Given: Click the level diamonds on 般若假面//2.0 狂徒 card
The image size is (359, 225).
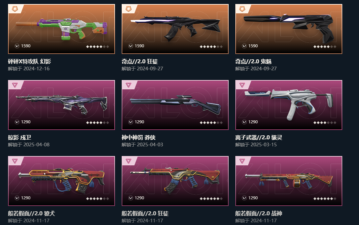Looking at the screenshot, I should (x=211, y=199).
